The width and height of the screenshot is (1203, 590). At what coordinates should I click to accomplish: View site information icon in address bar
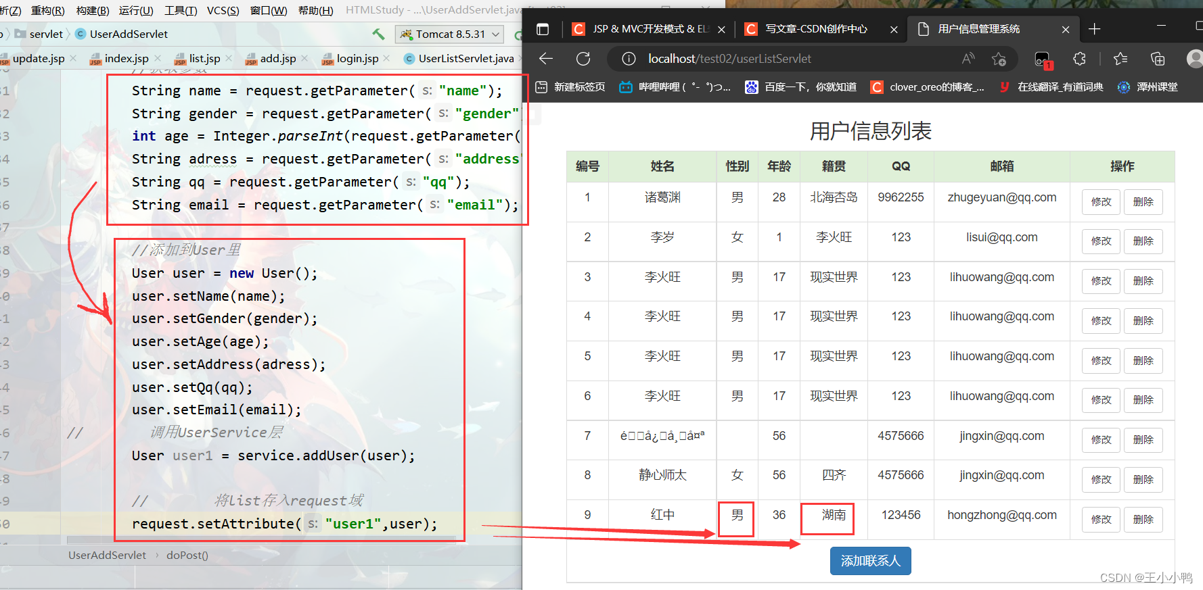coord(629,59)
